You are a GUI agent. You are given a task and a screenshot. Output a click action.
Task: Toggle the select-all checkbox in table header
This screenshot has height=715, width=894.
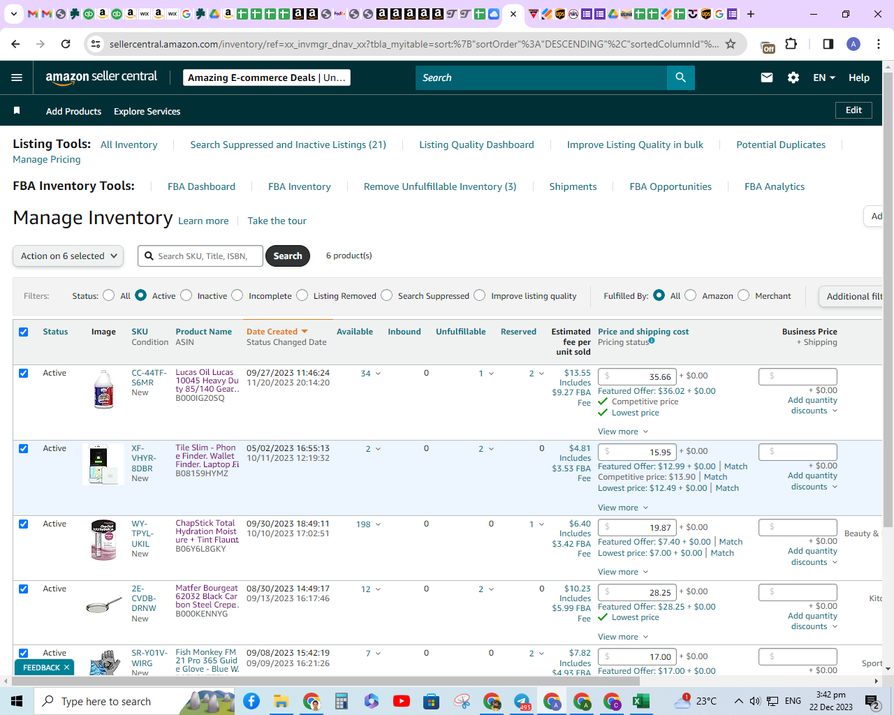[x=24, y=332]
